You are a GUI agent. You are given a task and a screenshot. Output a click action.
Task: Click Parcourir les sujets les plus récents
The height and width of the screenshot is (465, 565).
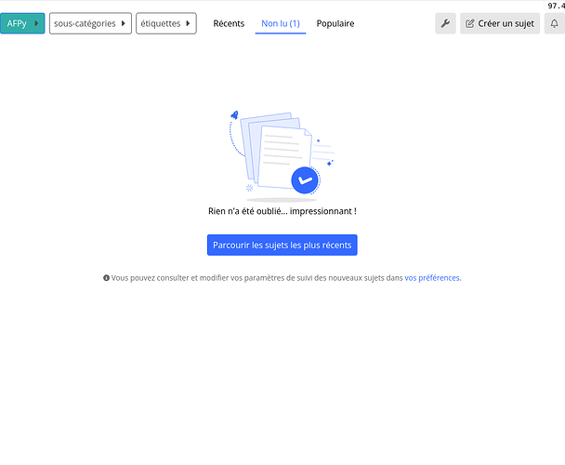282,245
